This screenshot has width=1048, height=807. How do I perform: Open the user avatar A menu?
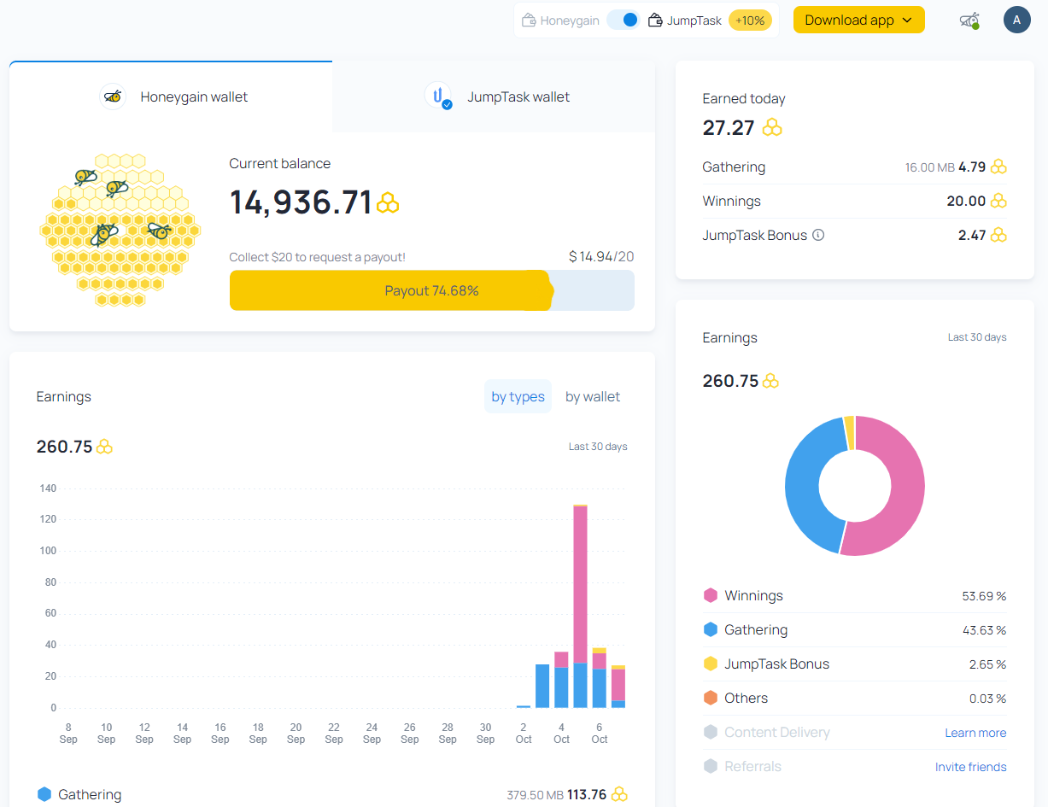[x=1016, y=20]
